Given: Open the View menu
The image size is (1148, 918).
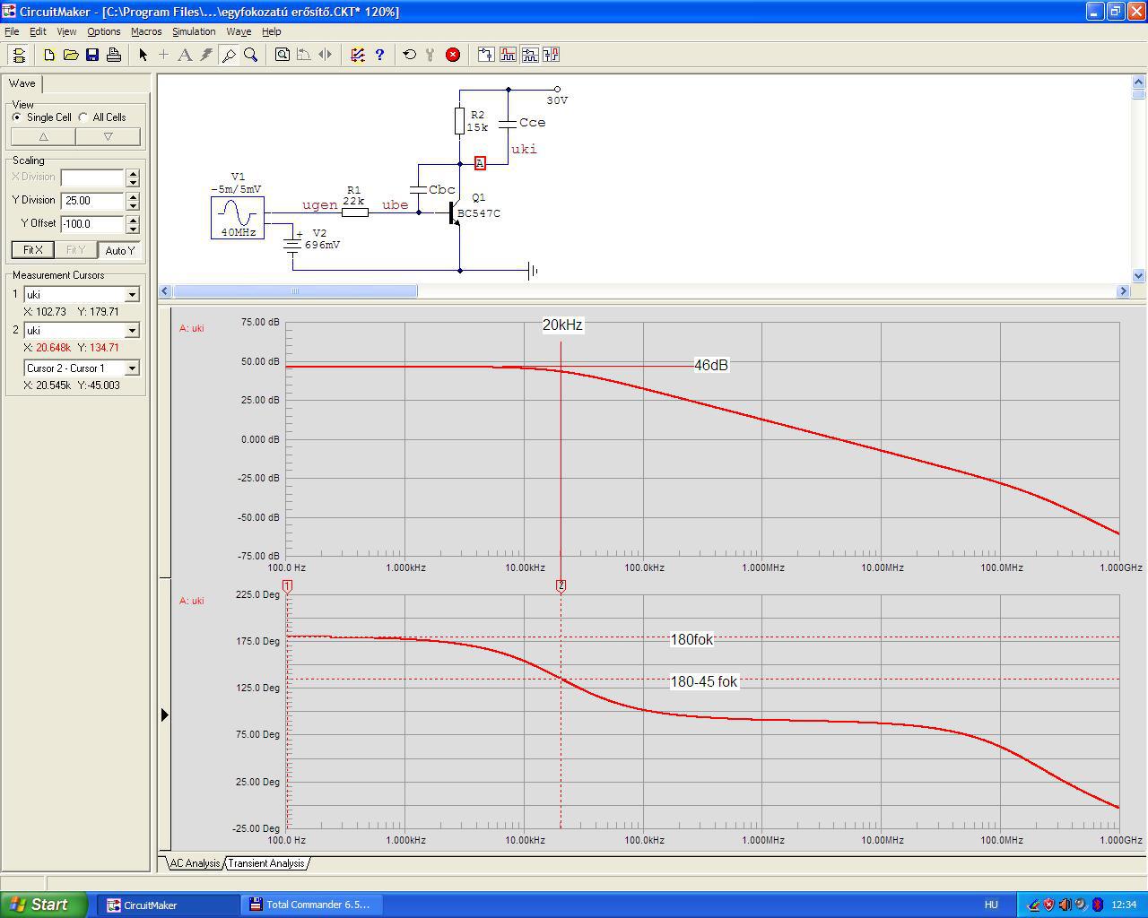Looking at the screenshot, I should [x=66, y=31].
